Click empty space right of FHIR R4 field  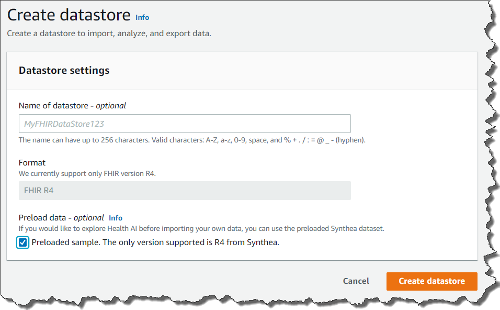[x=408, y=191]
